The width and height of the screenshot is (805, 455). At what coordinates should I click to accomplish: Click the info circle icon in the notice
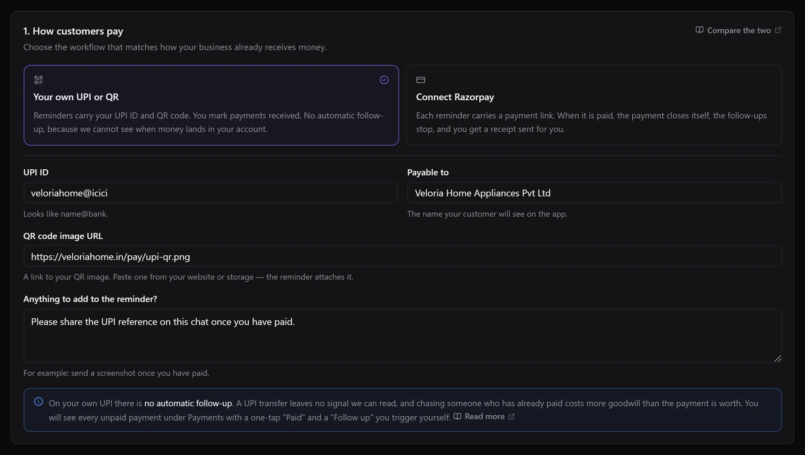(x=39, y=402)
